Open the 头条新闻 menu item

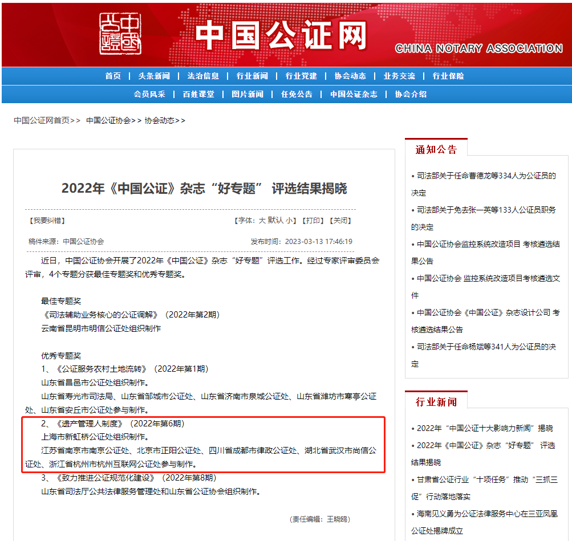tap(154, 76)
